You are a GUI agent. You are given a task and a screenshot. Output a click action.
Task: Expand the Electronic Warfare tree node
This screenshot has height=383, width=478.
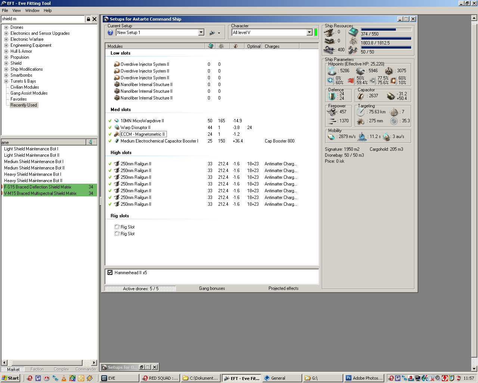click(x=6, y=39)
